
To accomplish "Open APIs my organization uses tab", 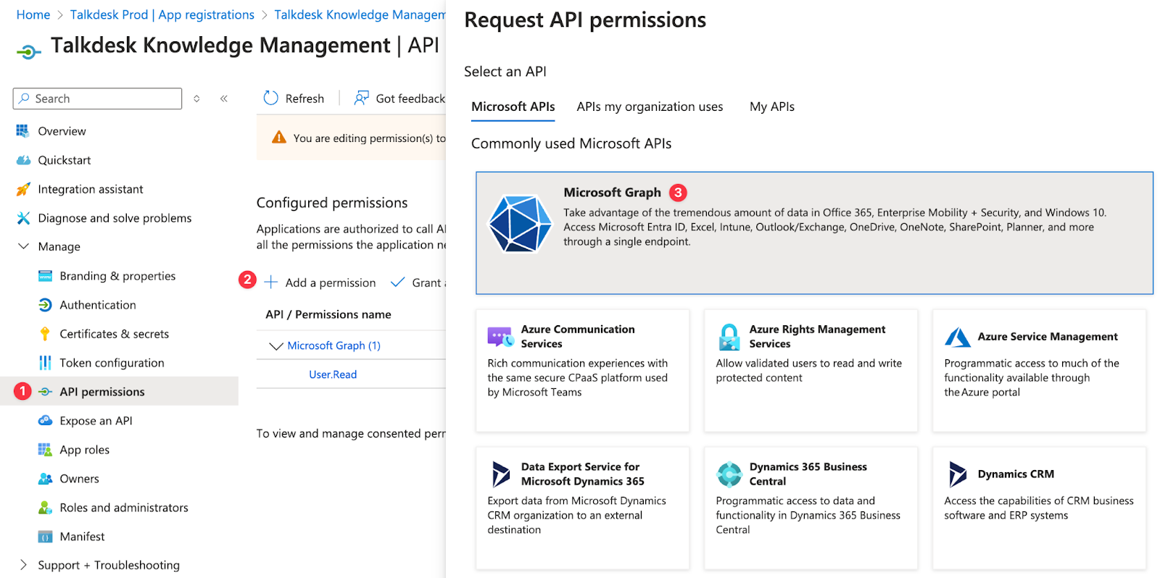I will 650,106.
